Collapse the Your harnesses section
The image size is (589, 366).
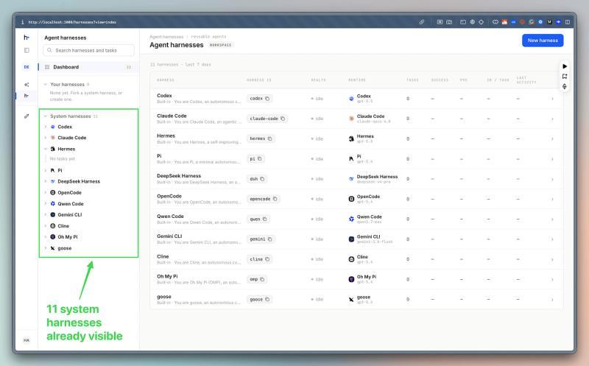pos(46,84)
